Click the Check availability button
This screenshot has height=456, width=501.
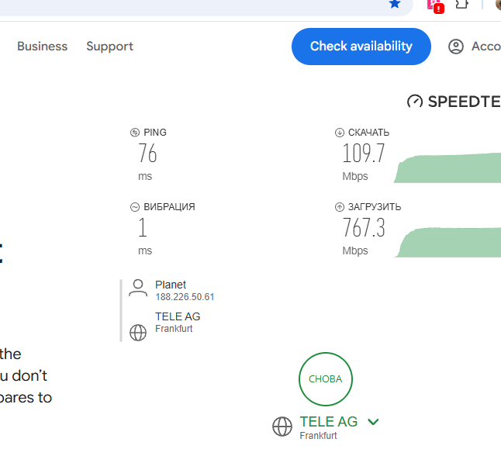coord(361,47)
